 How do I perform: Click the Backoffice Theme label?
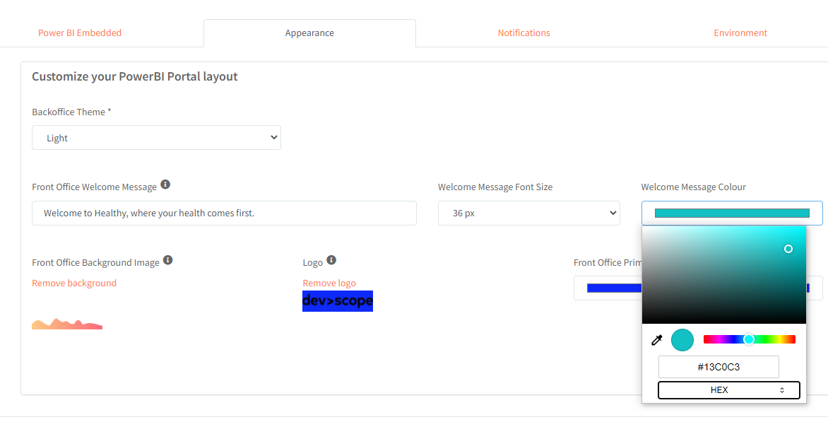point(71,112)
